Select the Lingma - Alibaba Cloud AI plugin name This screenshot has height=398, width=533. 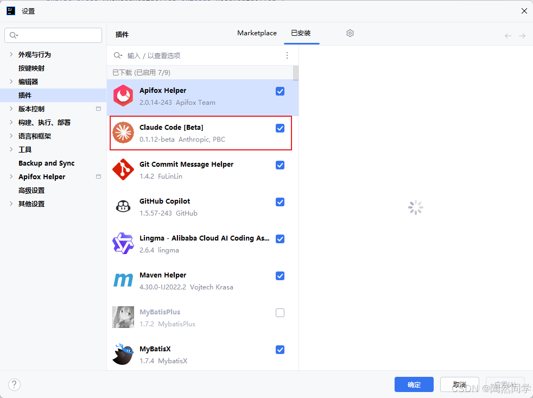tap(204, 238)
